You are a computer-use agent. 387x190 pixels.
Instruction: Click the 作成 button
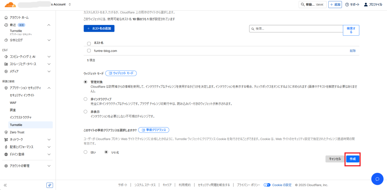pos(352,159)
